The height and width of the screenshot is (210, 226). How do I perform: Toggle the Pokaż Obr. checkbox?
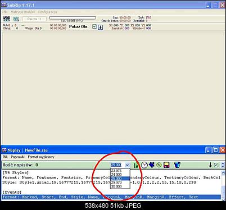94,27
